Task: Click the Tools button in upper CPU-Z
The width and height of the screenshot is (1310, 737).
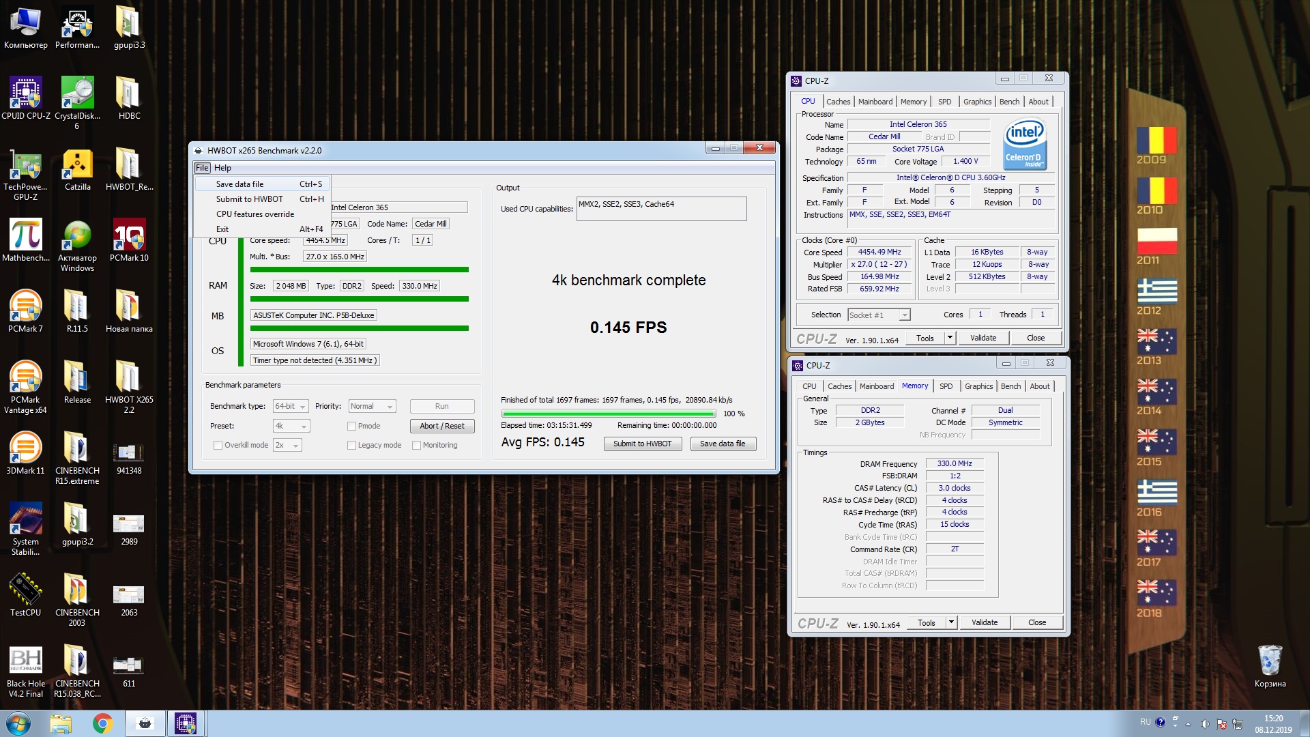Action: pyautogui.click(x=925, y=338)
